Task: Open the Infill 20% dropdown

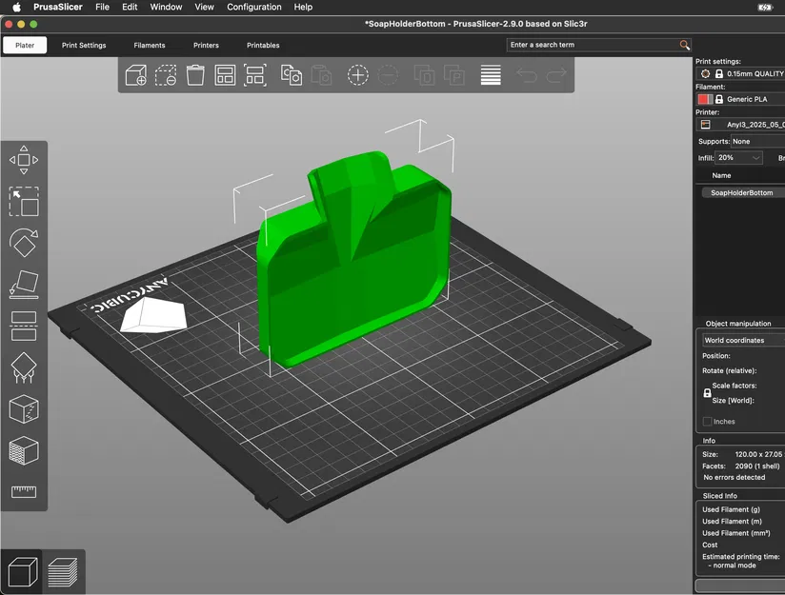Action: pos(738,158)
